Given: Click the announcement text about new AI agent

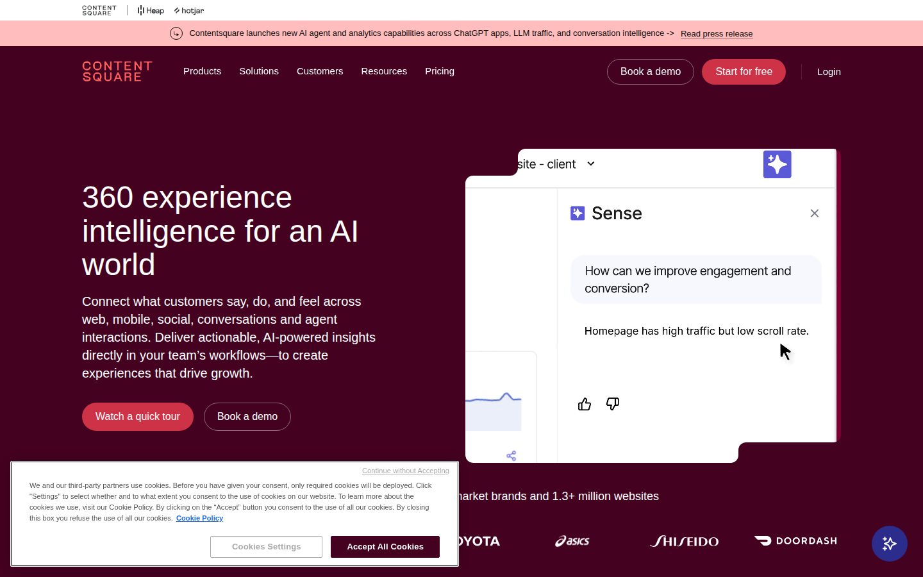Looking at the screenshot, I should coord(431,33).
